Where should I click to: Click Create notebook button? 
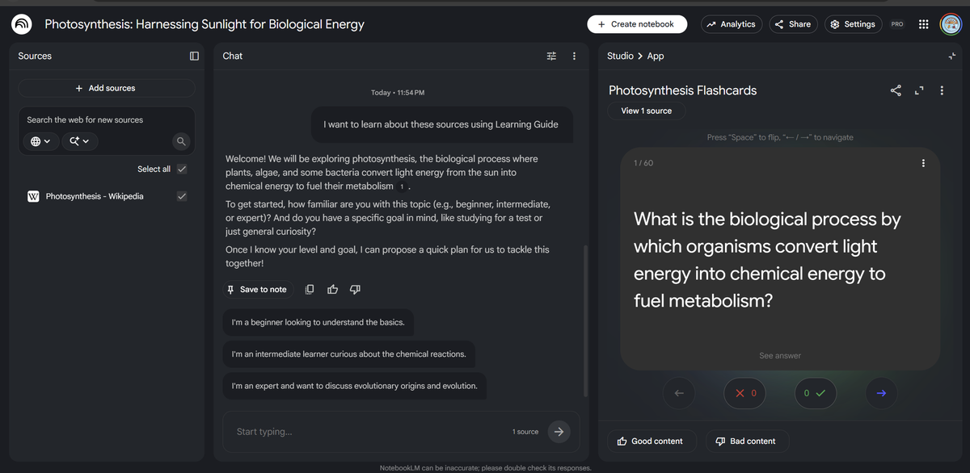[x=637, y=24]
